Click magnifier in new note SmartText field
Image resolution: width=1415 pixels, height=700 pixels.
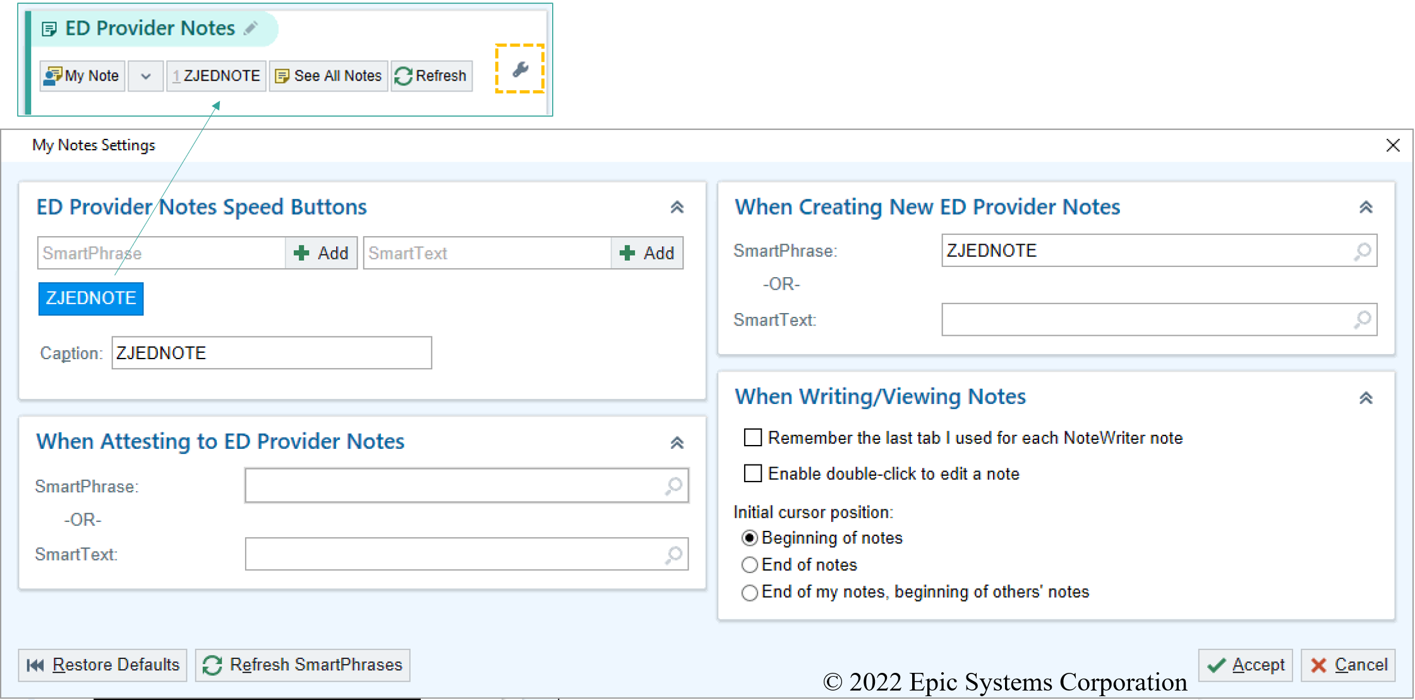pyautogui.click(x=1363, y=320)
